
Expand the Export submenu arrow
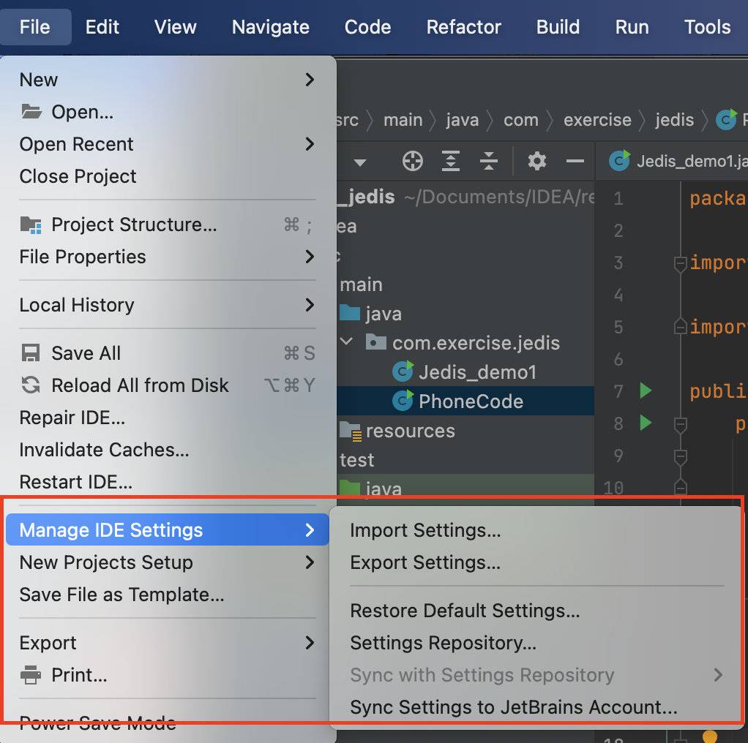coord(310,643)
